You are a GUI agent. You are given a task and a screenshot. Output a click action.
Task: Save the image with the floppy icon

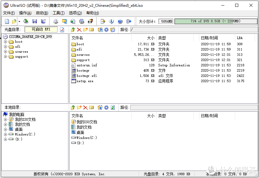35,21
